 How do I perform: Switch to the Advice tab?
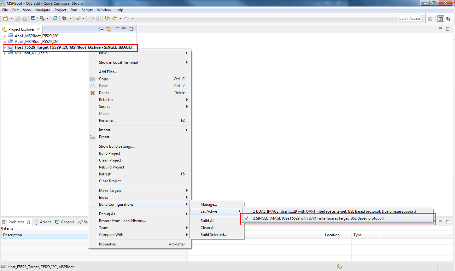(43, 222)
